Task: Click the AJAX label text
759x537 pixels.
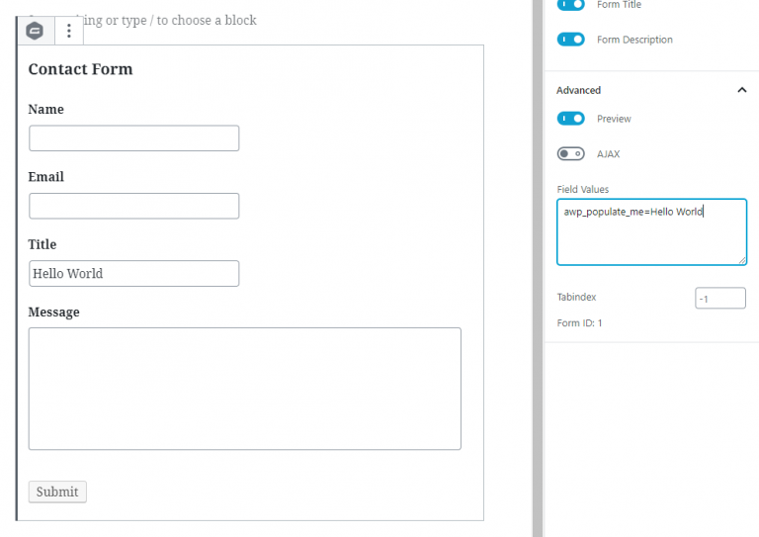Action: pos(608,154)
